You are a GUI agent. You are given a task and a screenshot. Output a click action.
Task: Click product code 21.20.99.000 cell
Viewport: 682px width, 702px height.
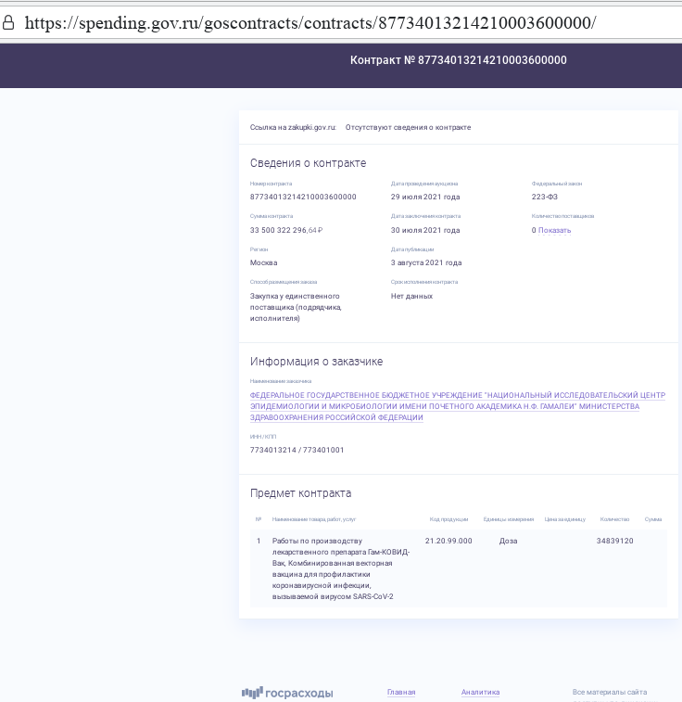[x=448, y=541]
